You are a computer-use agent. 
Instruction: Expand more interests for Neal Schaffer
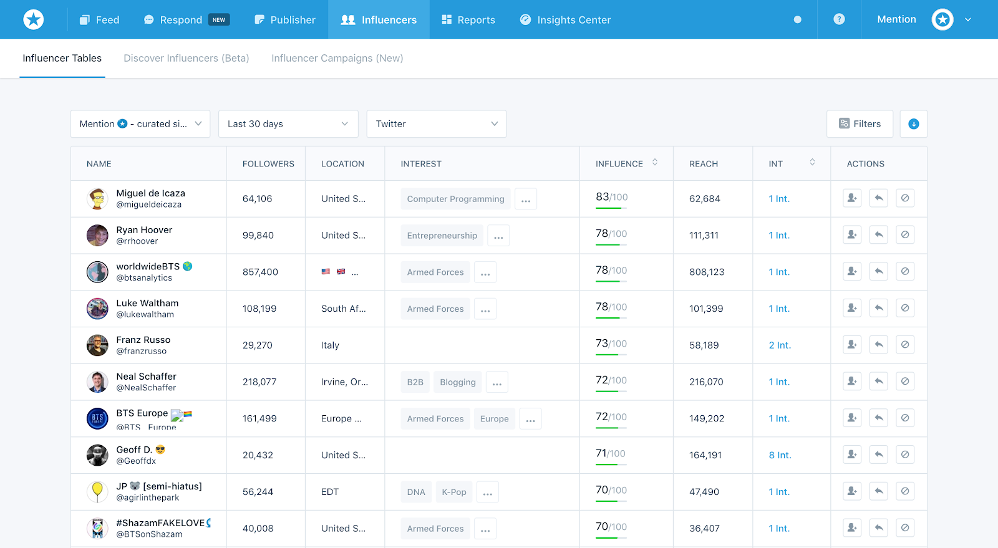(x=497, y=382)
